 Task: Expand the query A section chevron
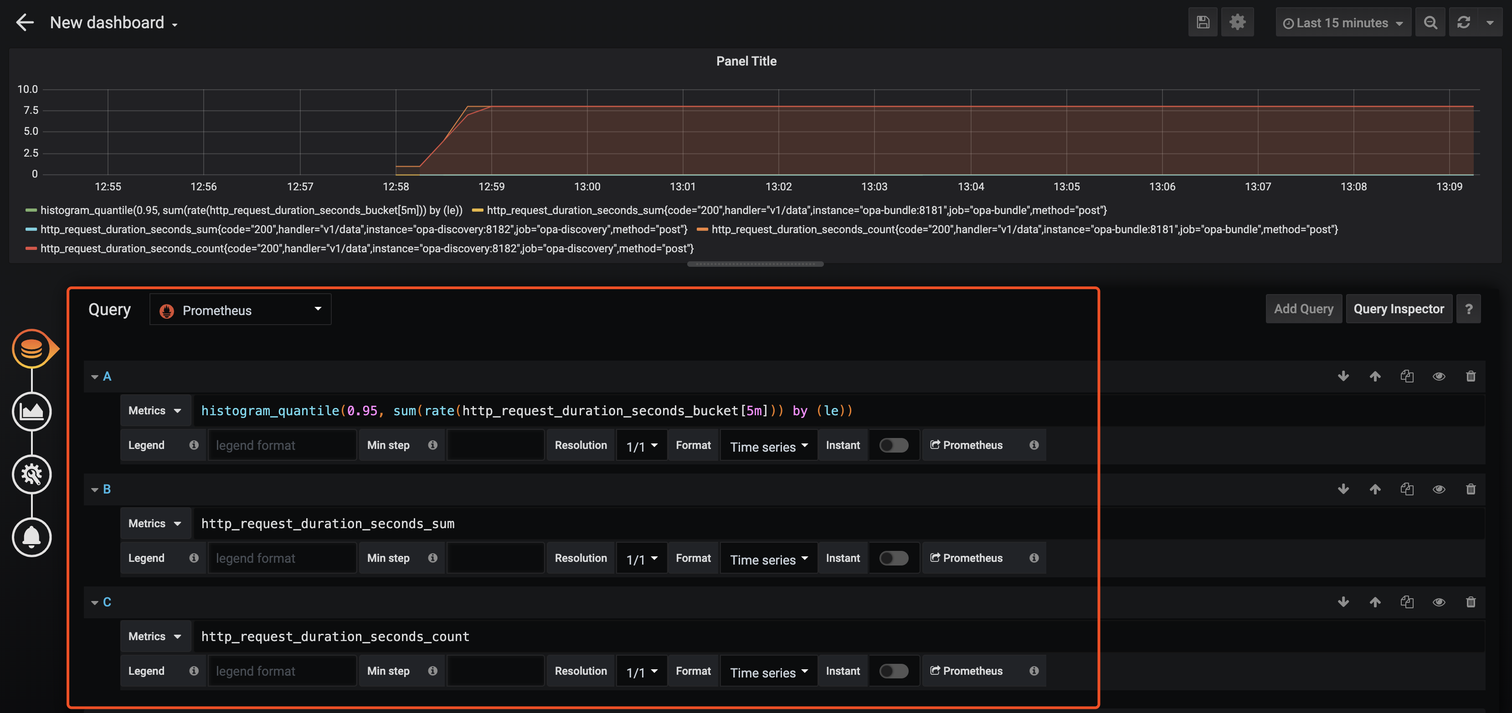click(94, 377)
